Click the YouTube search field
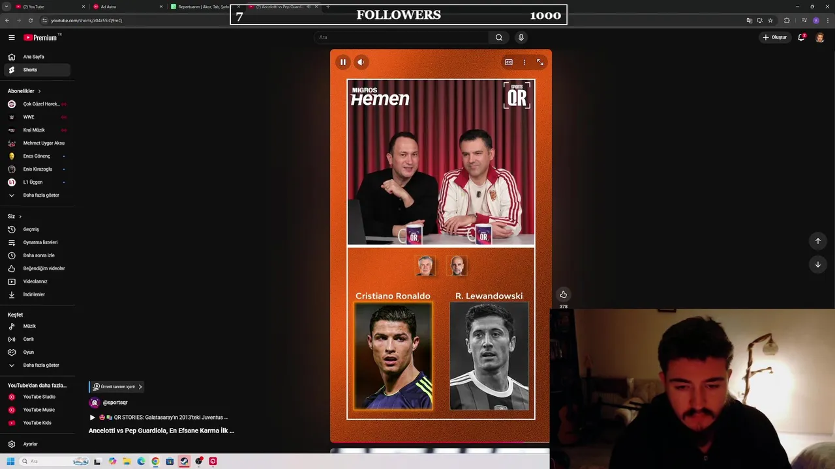 [x=401, y=37]
